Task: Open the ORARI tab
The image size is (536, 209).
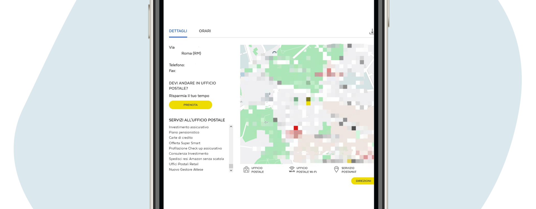Action: click(205, 31)
